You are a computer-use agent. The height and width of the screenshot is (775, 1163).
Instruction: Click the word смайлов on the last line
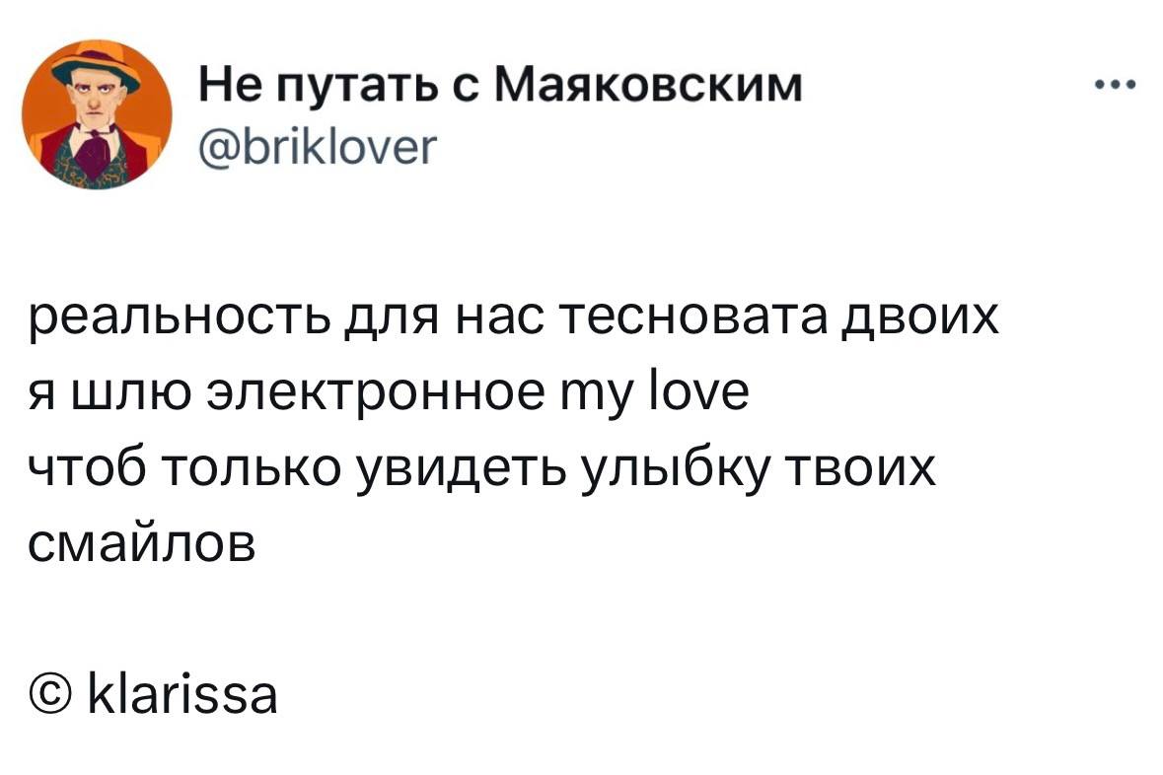pos(142,545)
